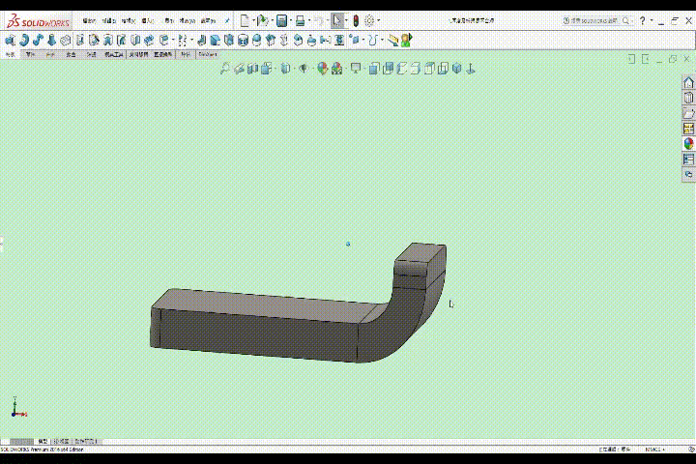Viewport: 696px width, 464px height.
Task: Select the last CommandManager tab
Action: 208,54
